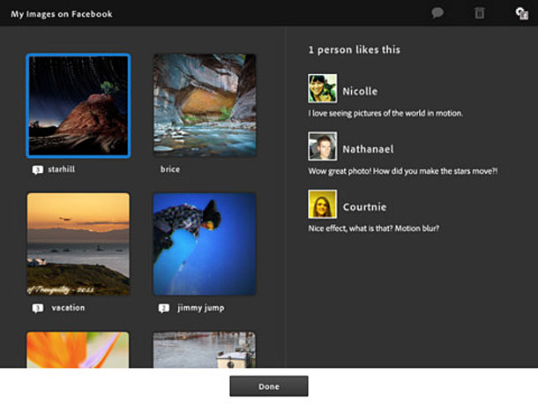Screen dimensions: 538x404
Task: Click the comment count badge for starhill
Action: coord(38,168)
